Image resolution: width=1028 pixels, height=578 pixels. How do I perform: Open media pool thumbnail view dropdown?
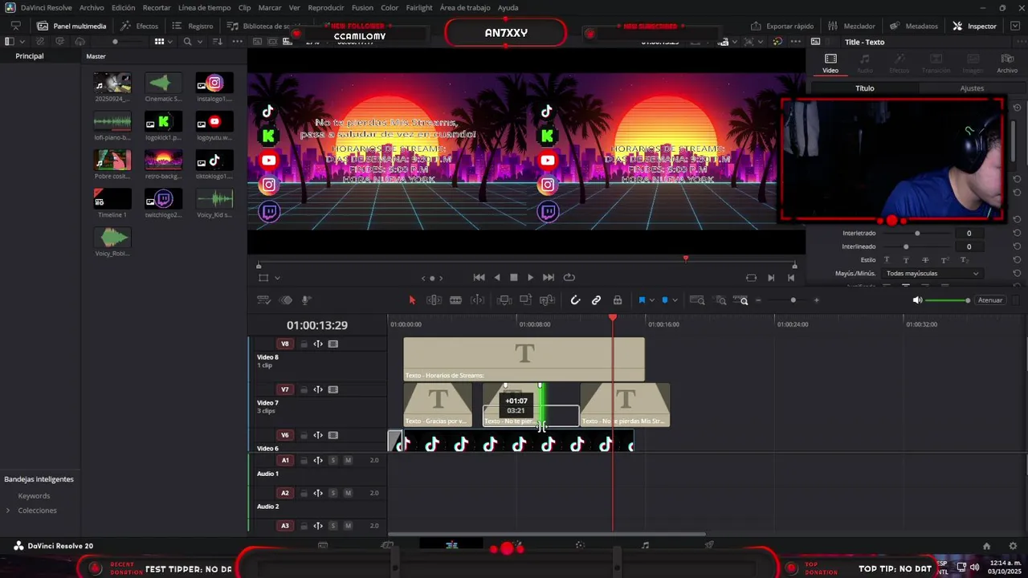tap(171, 42)
